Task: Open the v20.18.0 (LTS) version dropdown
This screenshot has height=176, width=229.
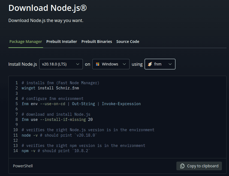Action: click(x=61, y=64)
